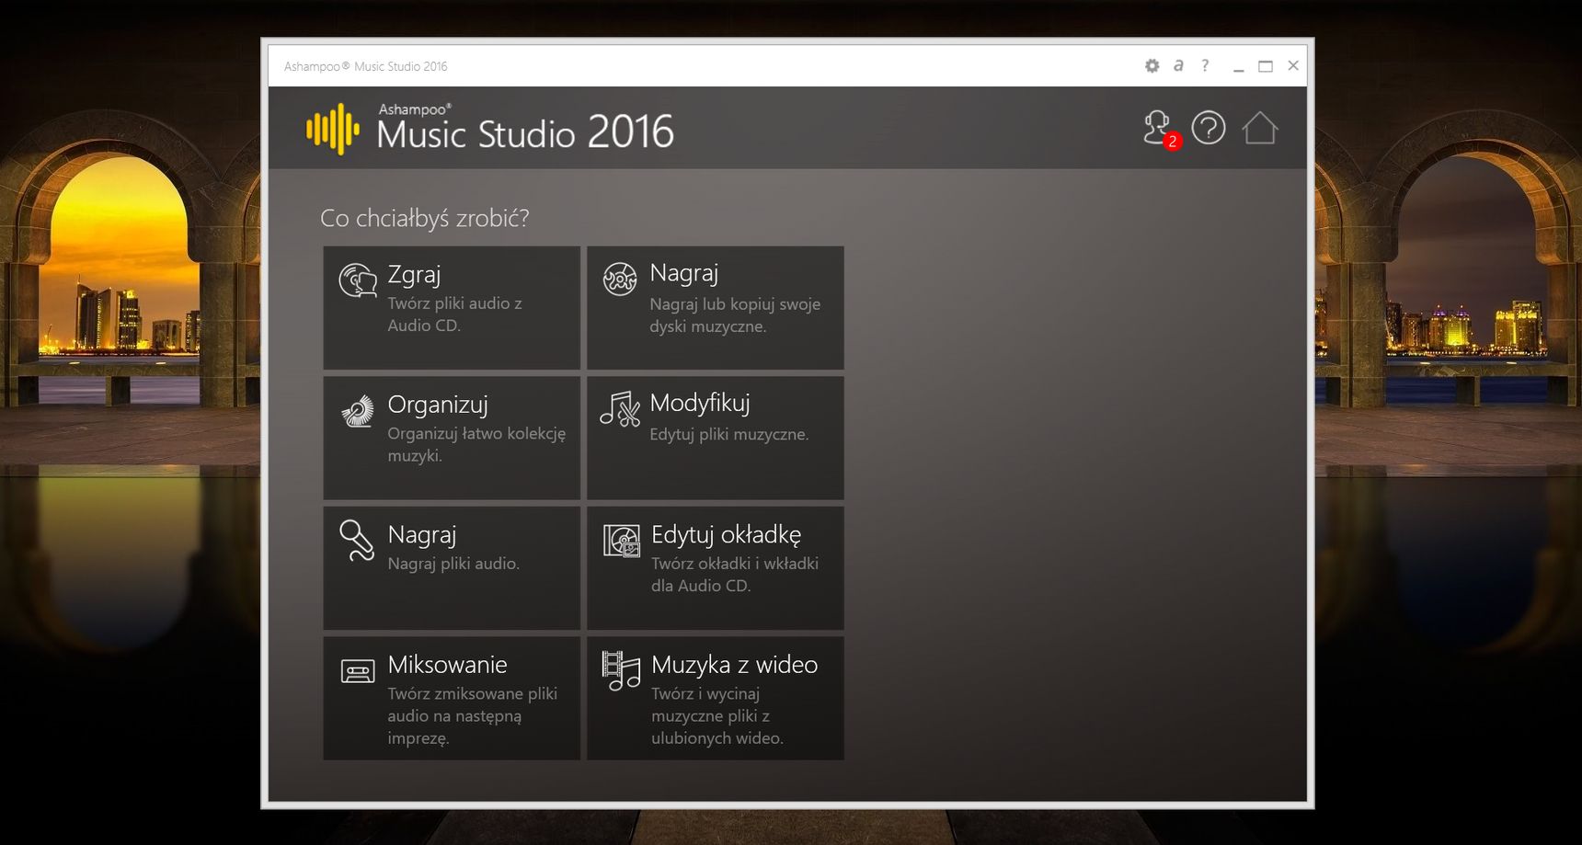
Task: Click the yellow waveform Music Studio logo
Action: 333,129
